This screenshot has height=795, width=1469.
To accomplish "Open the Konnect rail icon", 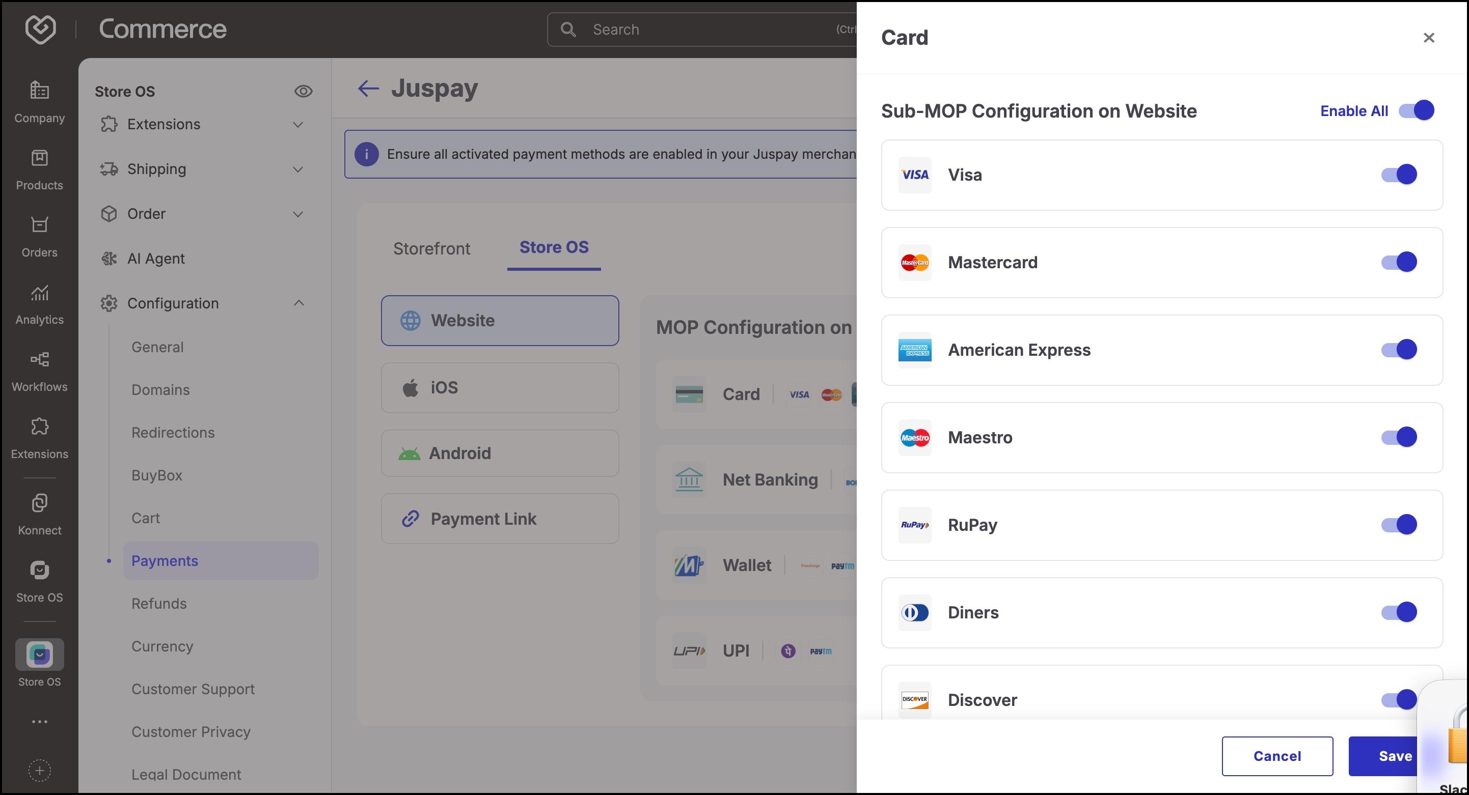I will (x=39, y=503).
